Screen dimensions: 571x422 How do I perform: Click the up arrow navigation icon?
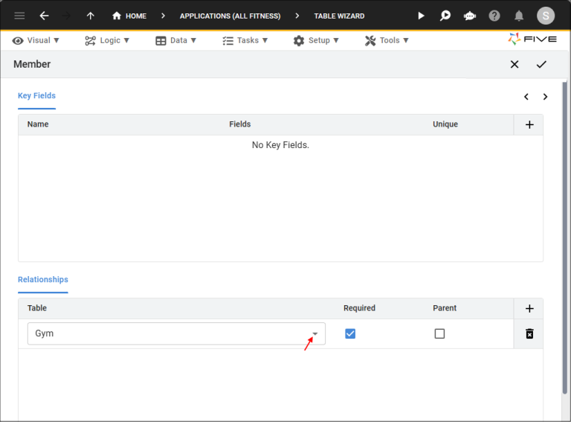coord(90,16)
